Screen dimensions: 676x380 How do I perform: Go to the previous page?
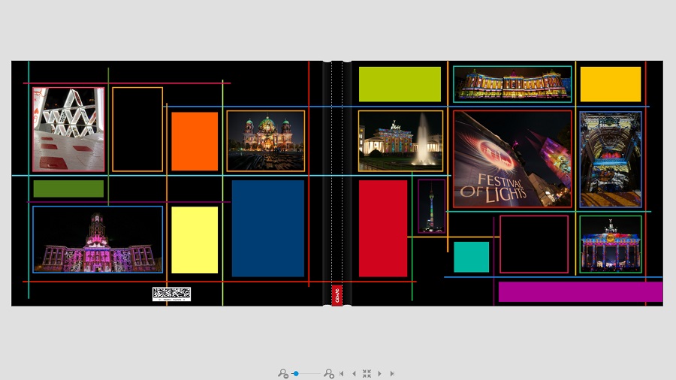(x=354, y=373)
